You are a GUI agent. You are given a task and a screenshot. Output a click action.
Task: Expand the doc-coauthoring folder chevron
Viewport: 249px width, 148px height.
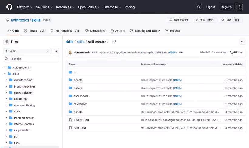click(6, 105)
